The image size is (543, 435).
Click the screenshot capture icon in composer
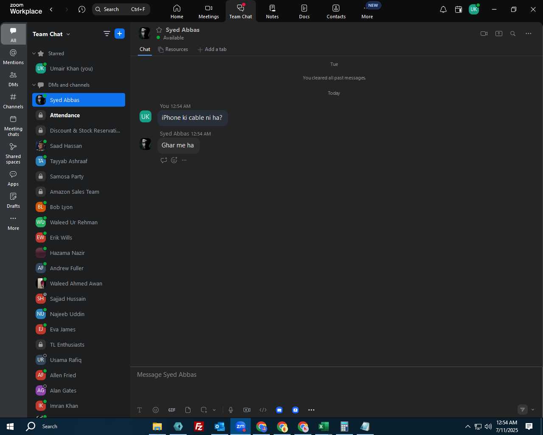(204, 410)
